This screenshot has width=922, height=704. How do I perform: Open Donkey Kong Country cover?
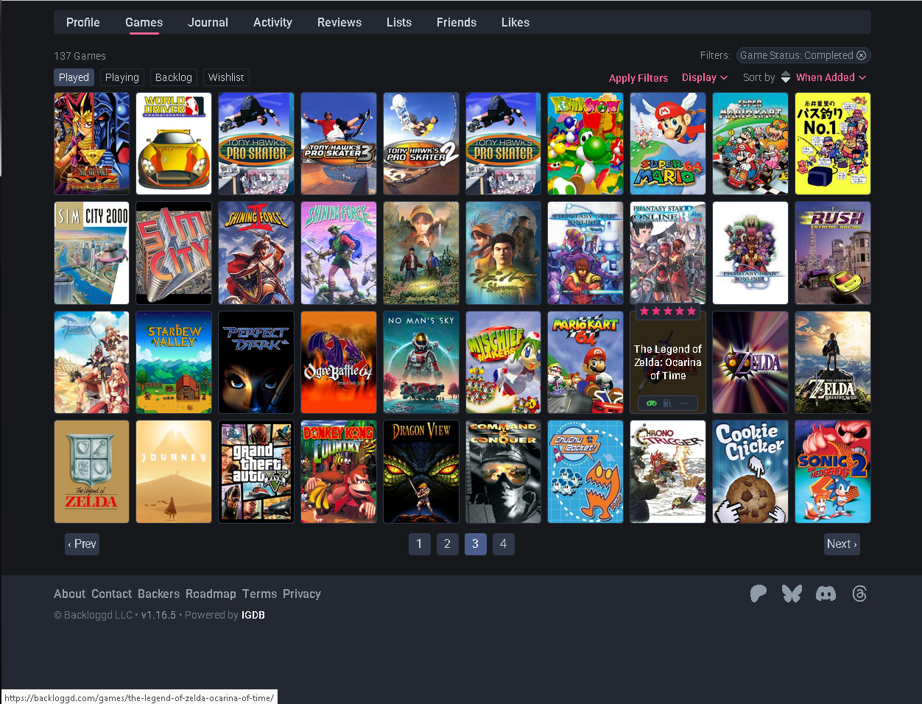point(339,472)
